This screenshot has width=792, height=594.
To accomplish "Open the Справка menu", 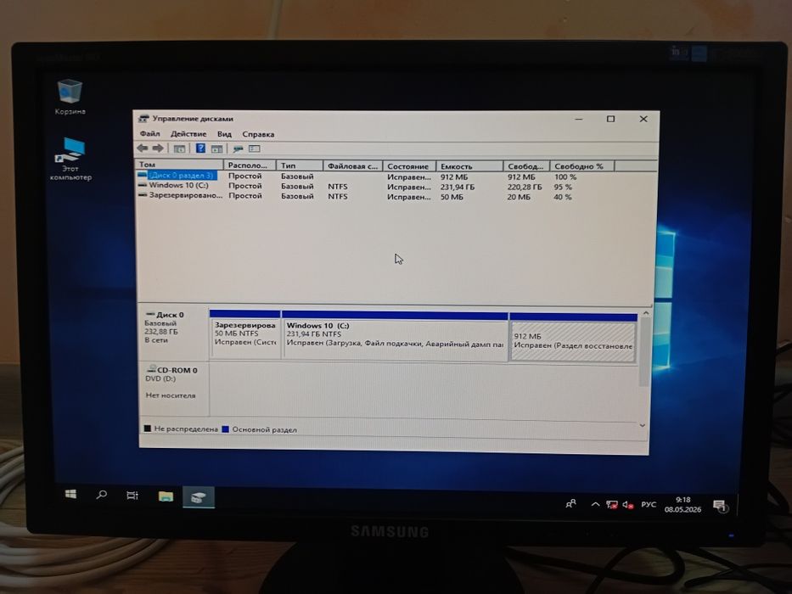I will click(x=258, y=134).
